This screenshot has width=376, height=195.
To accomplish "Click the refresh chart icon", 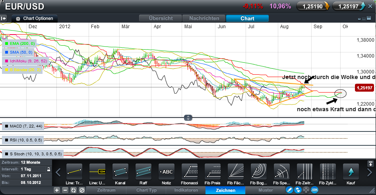I will click(74, 190).
